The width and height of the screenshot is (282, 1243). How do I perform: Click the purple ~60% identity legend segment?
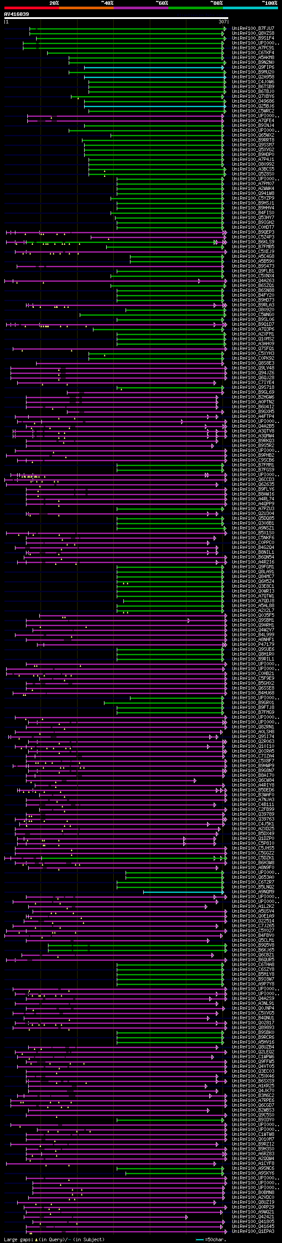[x=141, y=8]
